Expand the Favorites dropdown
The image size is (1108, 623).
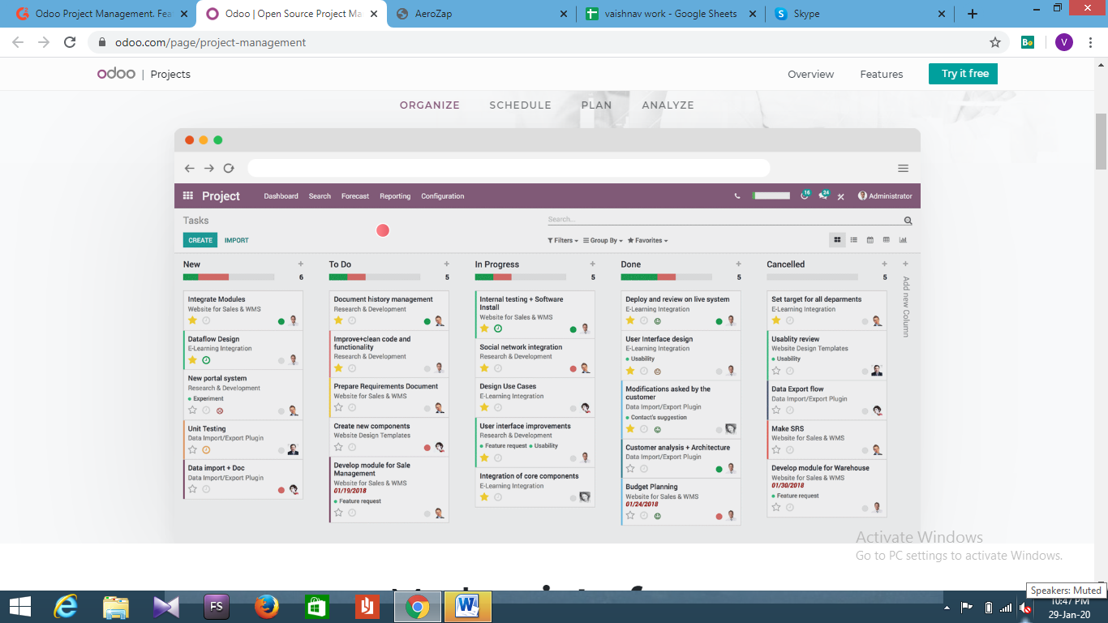(648, 241)
